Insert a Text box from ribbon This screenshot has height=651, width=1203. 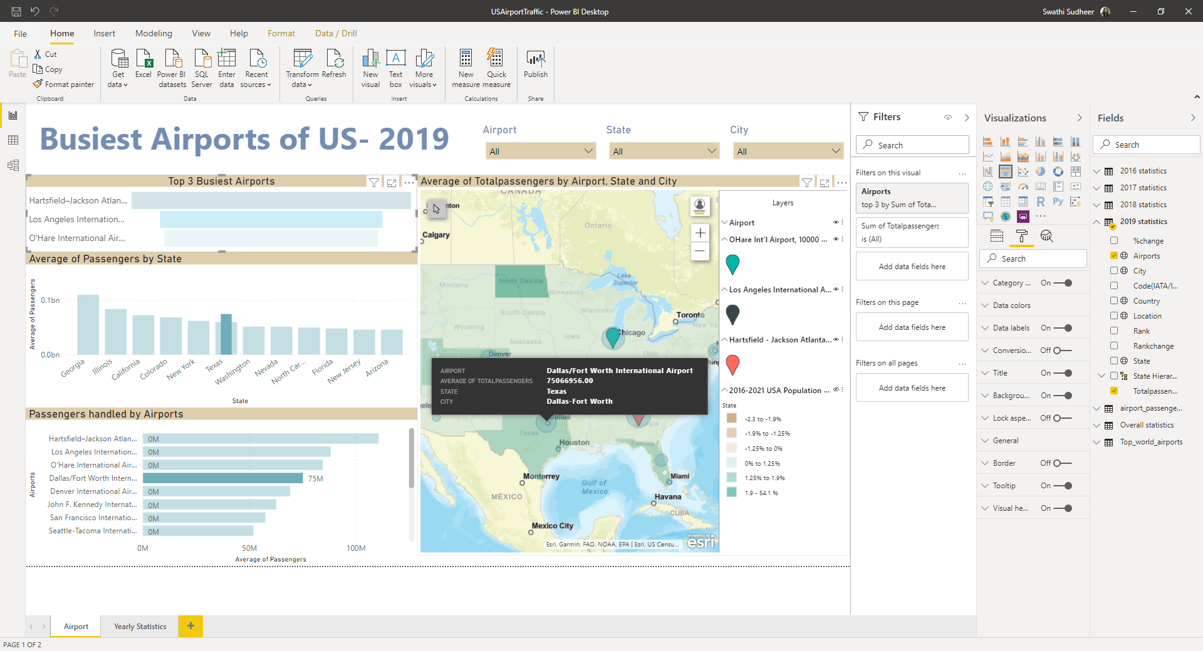[396, 68]
